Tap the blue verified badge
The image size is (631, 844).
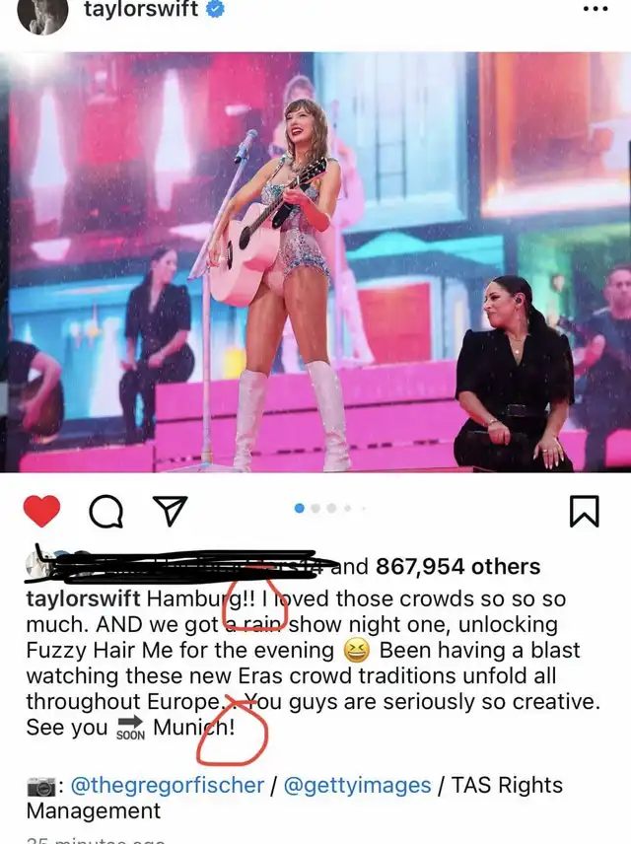point(215,9)
